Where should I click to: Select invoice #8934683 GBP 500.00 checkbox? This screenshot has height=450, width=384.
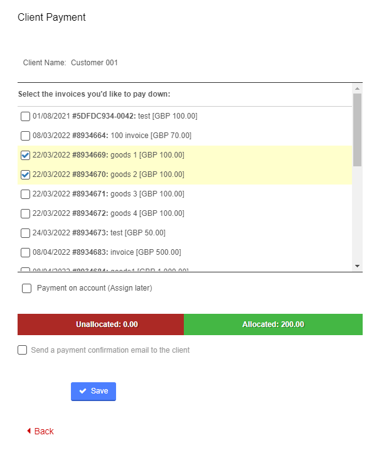[25, 252]
